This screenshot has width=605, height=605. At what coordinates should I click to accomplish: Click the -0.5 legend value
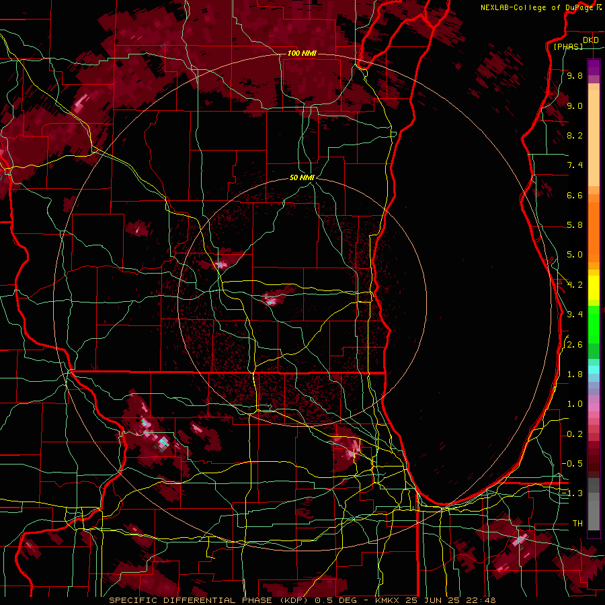[x=572, y=464]
